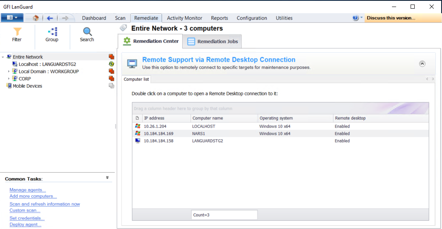Select Mobile Devices in the tree
The image size is (442, 229).
[27, 86]
